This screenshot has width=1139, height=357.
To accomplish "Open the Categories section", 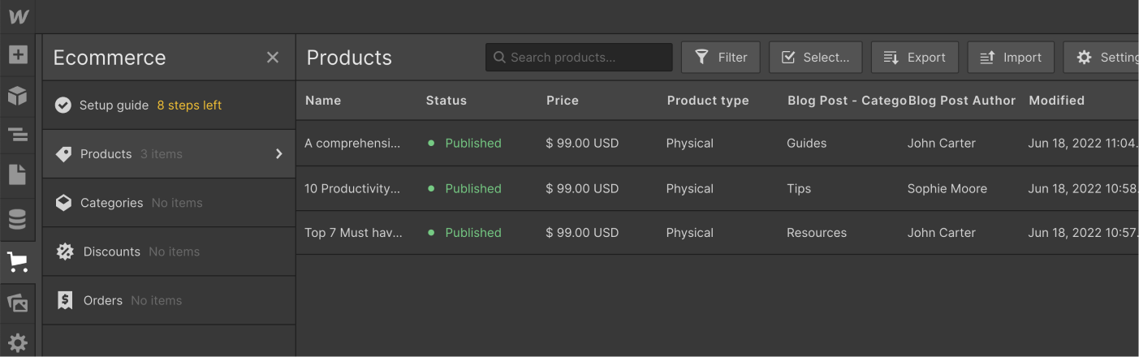I will (111, 203).
